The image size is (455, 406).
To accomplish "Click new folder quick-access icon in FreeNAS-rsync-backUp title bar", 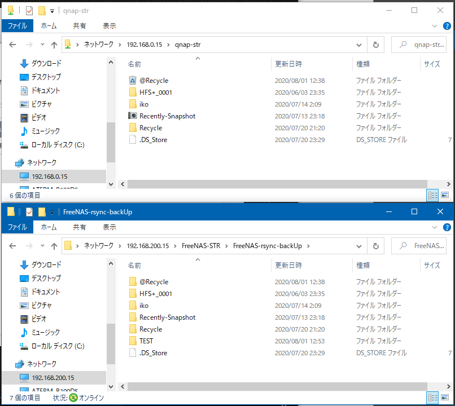I will click(42, 212).
